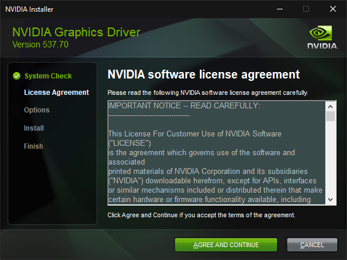Select the System Check step
Screen dimensions: 347x260
[48, 76]
